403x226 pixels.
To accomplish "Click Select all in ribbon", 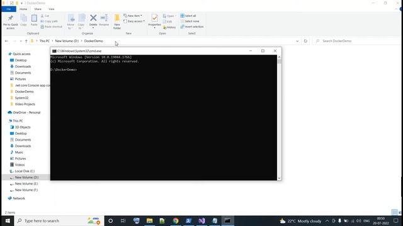I will click(x=188, y=16).
